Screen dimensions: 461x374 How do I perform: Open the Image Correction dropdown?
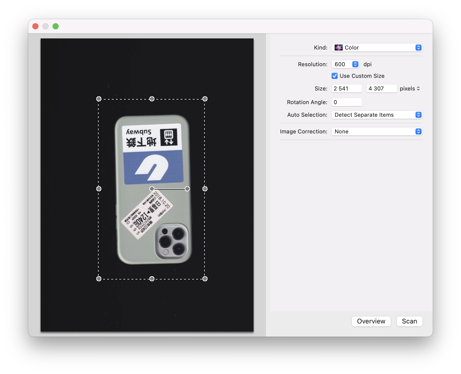377,131
